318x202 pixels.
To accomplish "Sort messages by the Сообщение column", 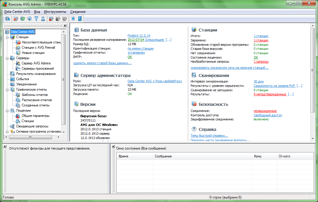I will coord(202,156).
